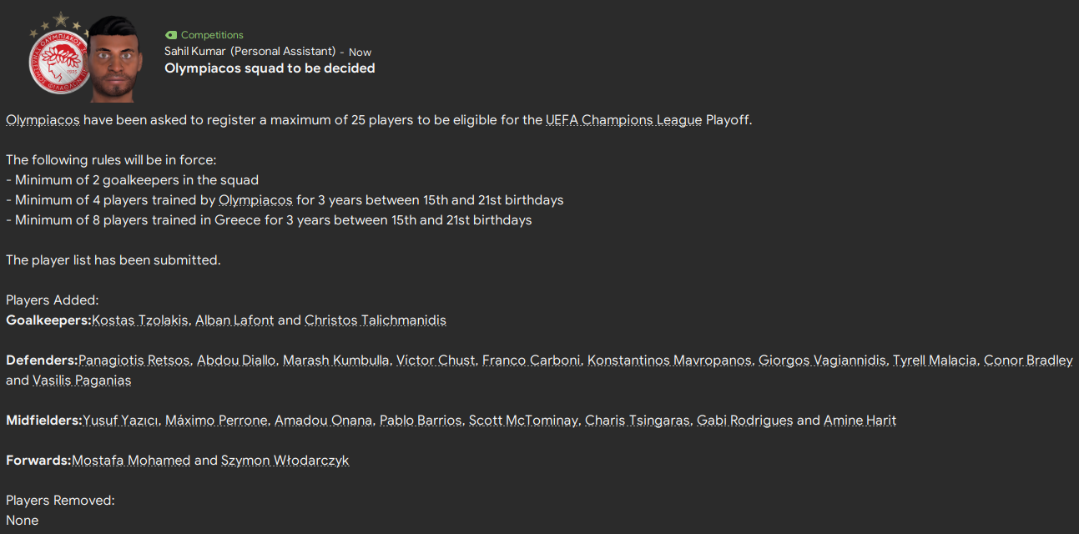Click the Olympiacos link in first sentence

[43, 119]
